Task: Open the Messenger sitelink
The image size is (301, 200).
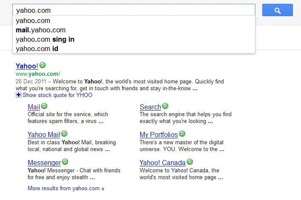Action: coord(44,163)
